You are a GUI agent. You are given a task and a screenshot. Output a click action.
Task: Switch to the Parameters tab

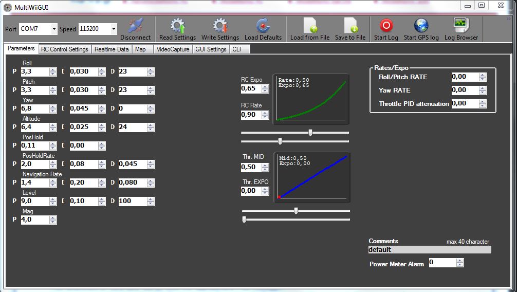[21, 48]
